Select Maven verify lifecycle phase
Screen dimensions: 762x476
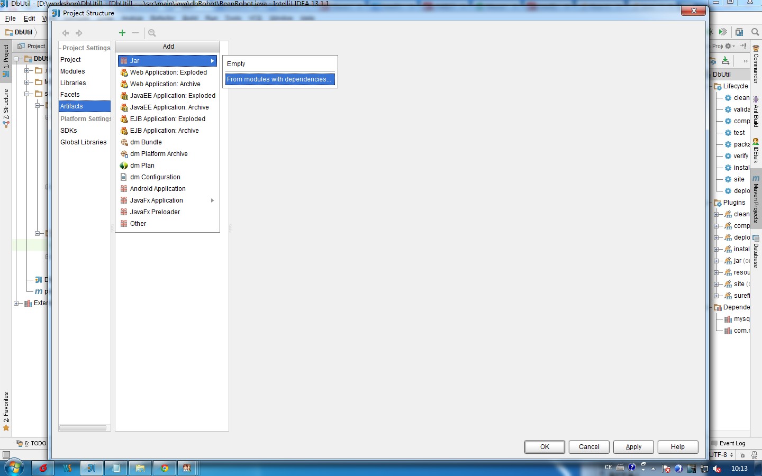click(x=741, y=156)
